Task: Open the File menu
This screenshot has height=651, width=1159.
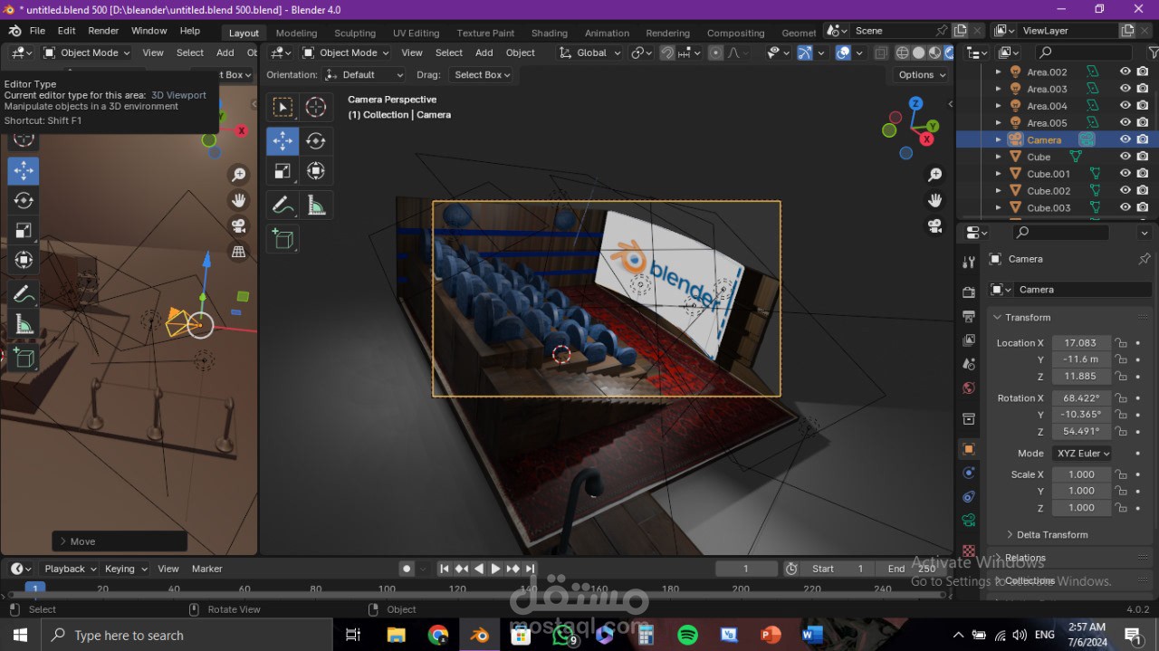Action: tap(37, 31)
